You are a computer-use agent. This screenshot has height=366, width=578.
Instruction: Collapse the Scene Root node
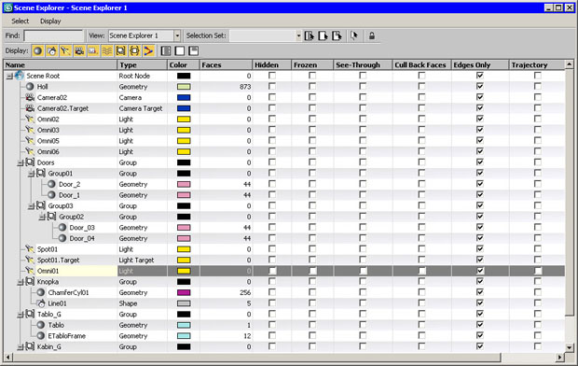click(x=9, y=76)
